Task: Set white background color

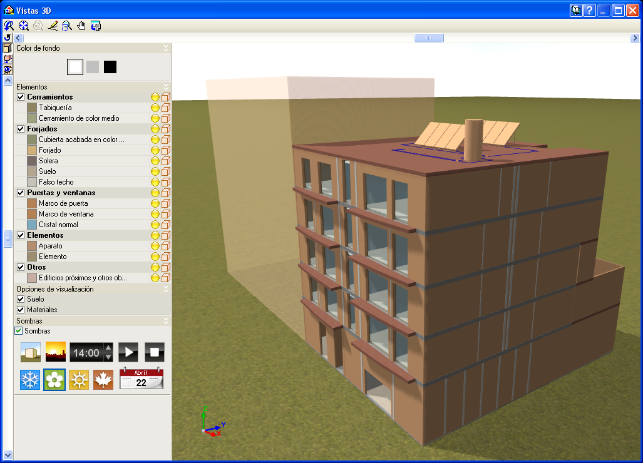Action: point(75,67)
